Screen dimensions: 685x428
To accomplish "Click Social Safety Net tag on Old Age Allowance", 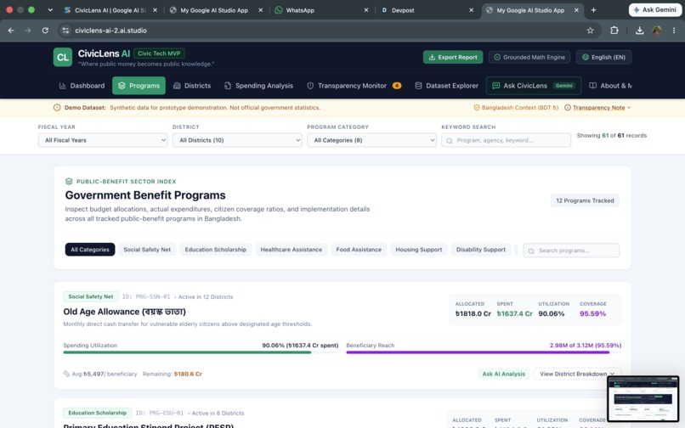I will (90, 296).
